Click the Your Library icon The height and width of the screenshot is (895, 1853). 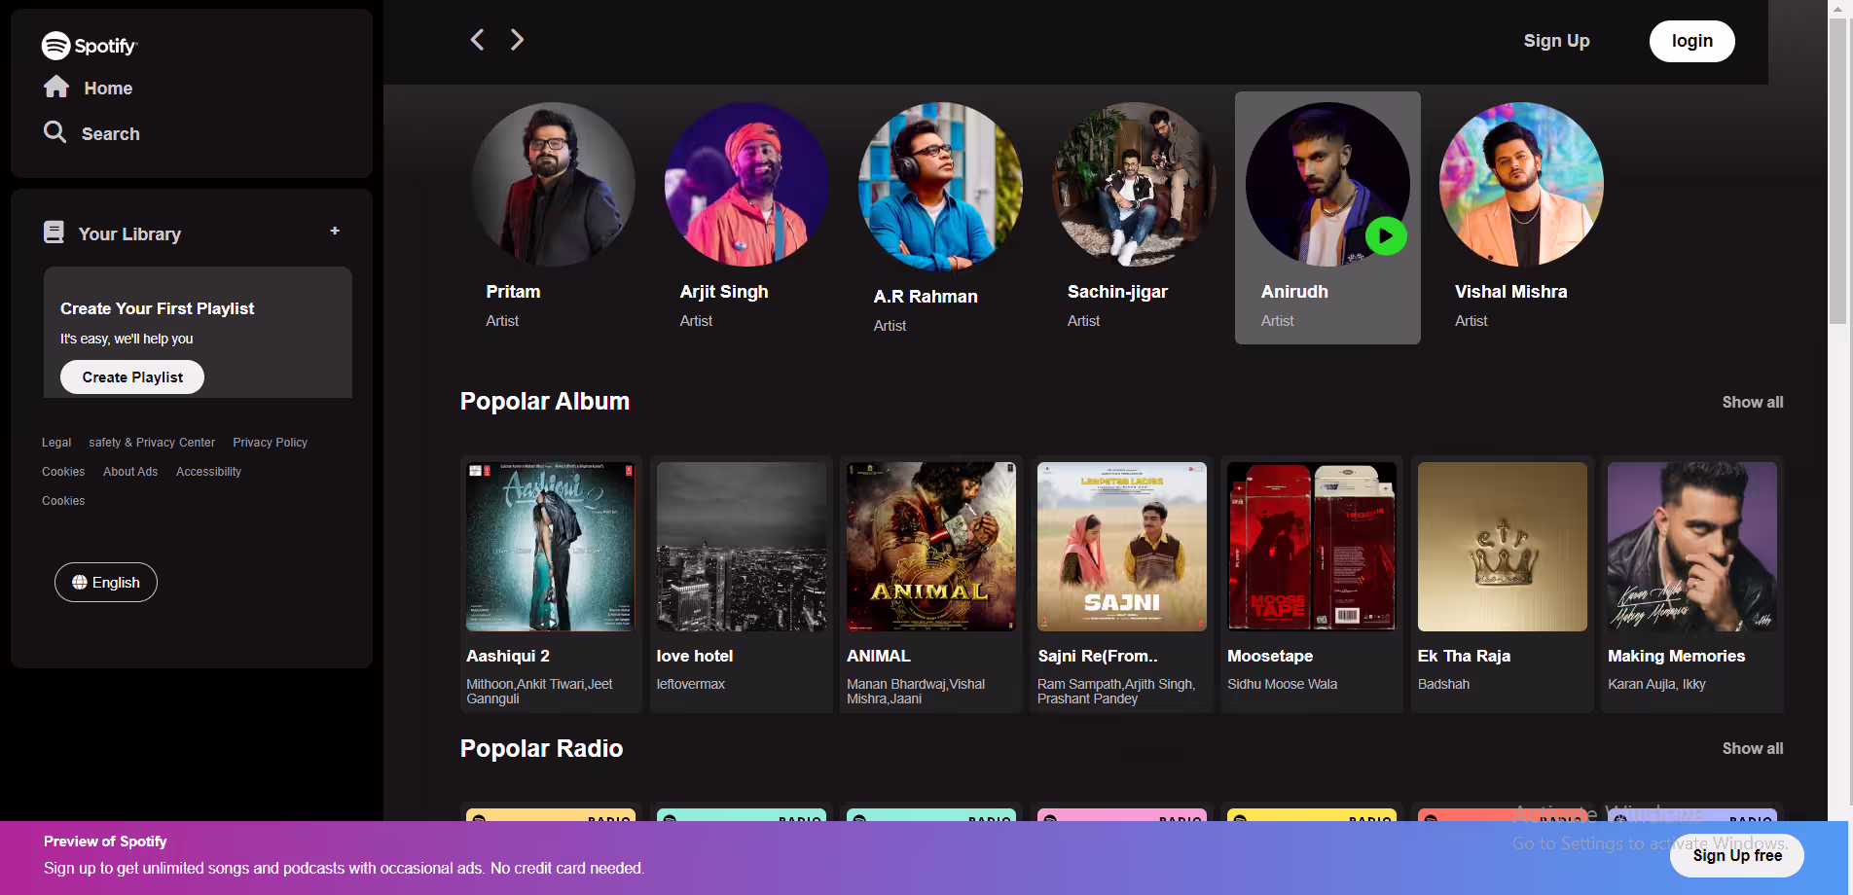[x=54, y=233]
